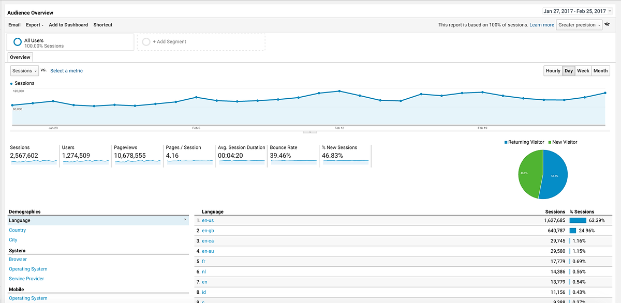The height and width of the screenshot is (303, 621).
Task: Open the Greater precision dropdown
Action: pos(579,25)
